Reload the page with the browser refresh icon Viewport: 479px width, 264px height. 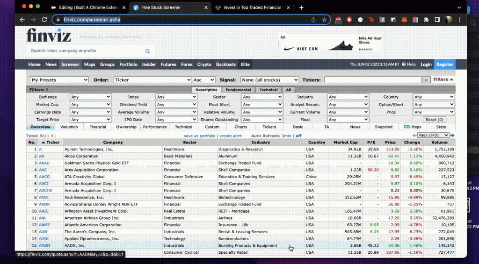coord(44,20)
